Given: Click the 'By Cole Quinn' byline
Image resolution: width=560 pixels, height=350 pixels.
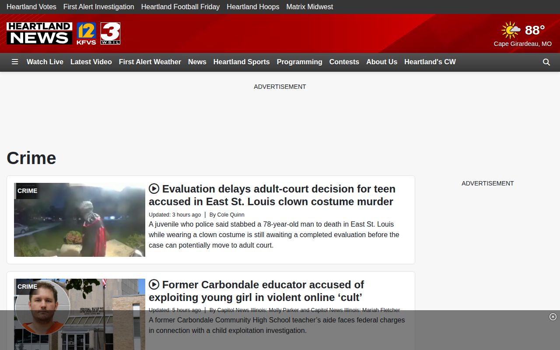Looking at the screenshot, I should click(227, 215).
